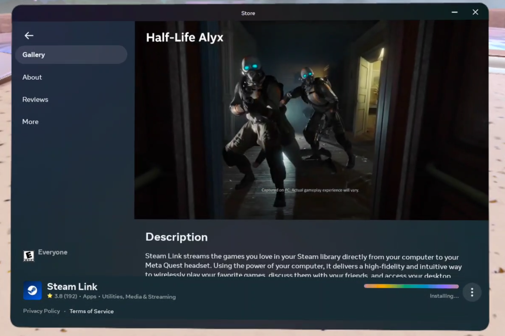
Task: Click the back arrow in the sidebar
Action: tap(29, 35)
